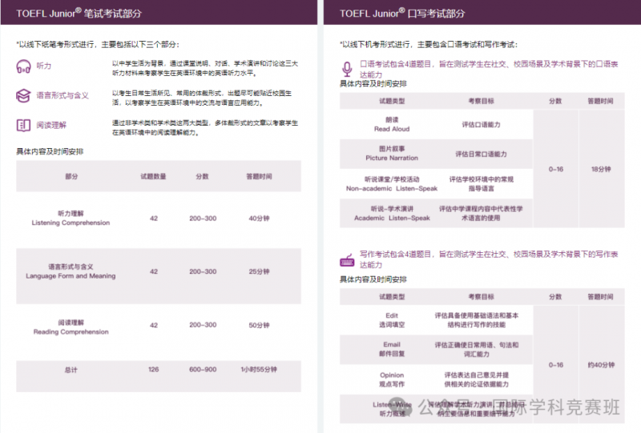Click the stacked layers icon for 语言形式与含义
The height and width of the screenshot is (433, 641).
[23, 95]
